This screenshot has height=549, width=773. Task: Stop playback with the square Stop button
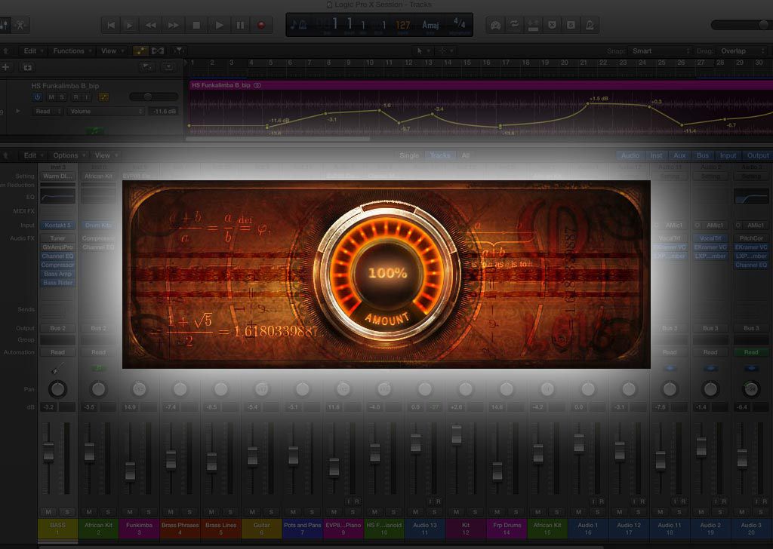196,25
